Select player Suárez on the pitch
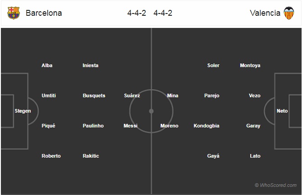The image size is (302, 195). [132, 95]
